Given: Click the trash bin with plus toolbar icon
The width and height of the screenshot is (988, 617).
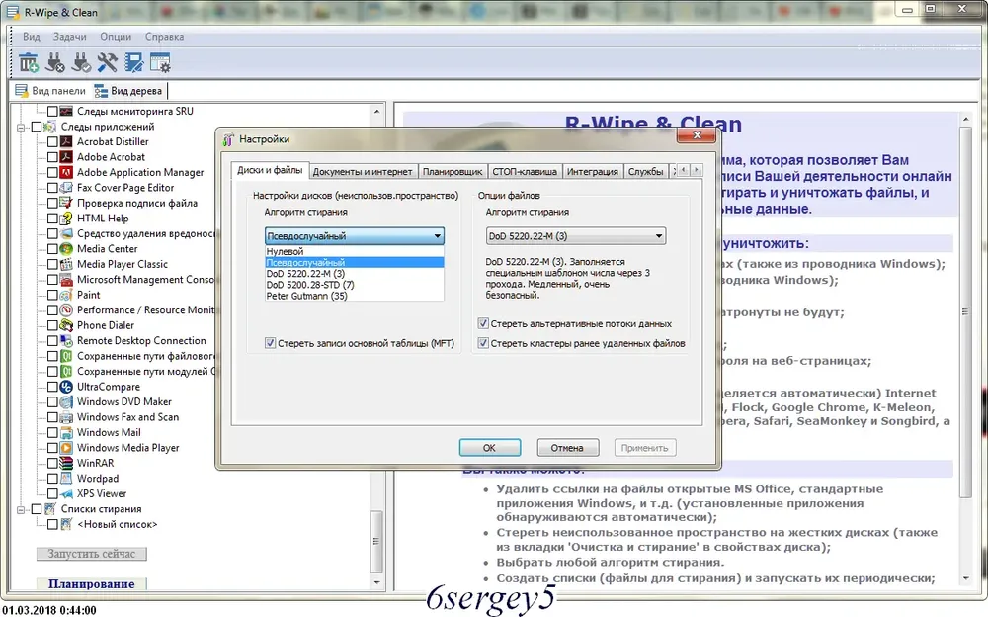Looking at the screenshot, I should [29, 62].
